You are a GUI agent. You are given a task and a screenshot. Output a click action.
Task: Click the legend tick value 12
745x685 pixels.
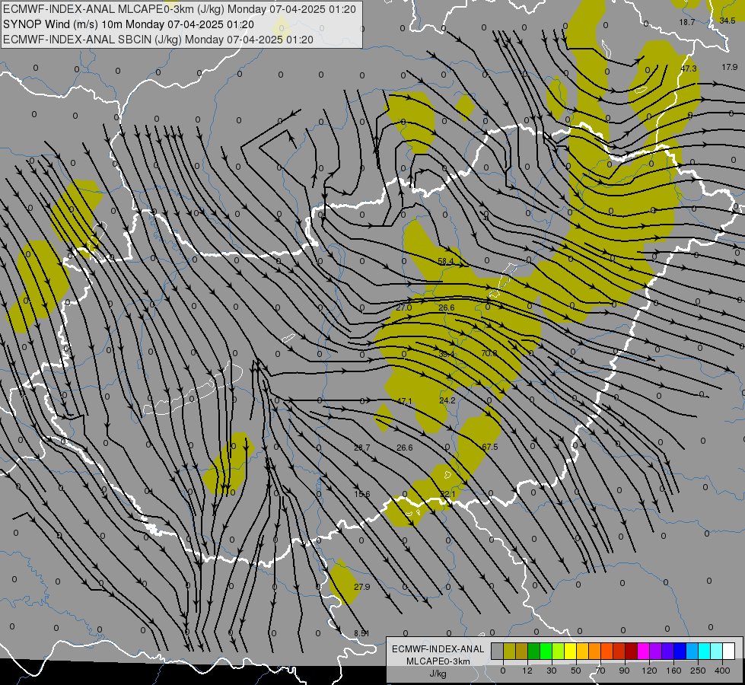pyautogui.click(x=527, y=671)
